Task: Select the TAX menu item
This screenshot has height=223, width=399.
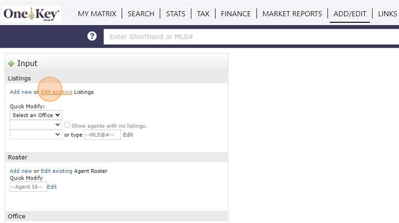Action: [x=203, y=14]
